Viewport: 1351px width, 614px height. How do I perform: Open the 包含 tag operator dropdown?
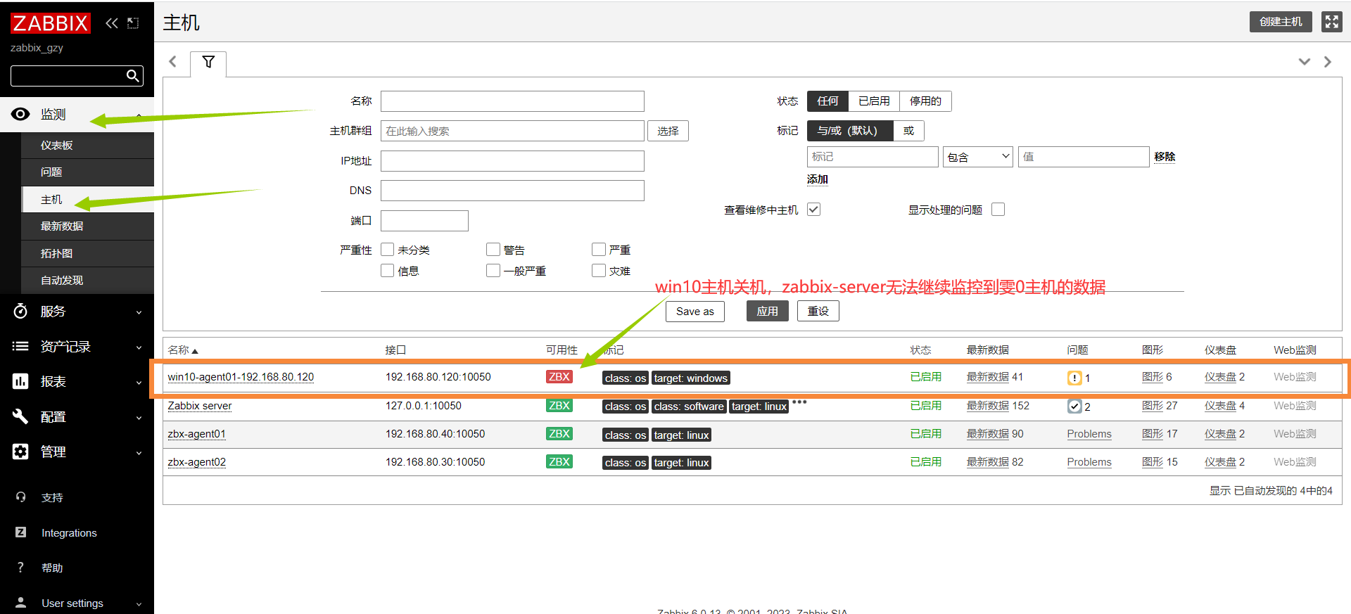(977, 157)
